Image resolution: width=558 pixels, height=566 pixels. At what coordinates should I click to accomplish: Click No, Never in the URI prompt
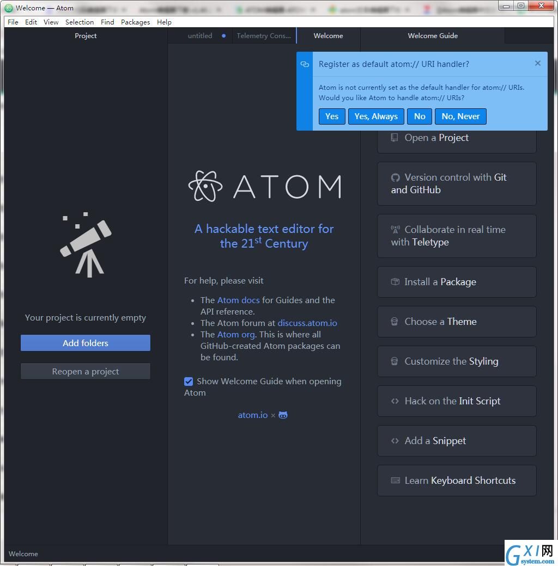coord(460,116)
